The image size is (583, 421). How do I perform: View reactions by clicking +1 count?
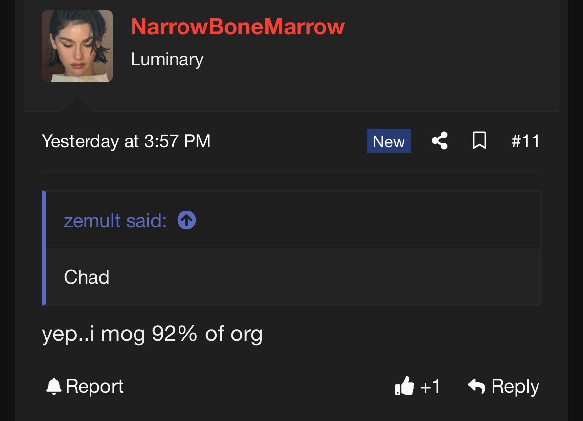tap(430, 387)
